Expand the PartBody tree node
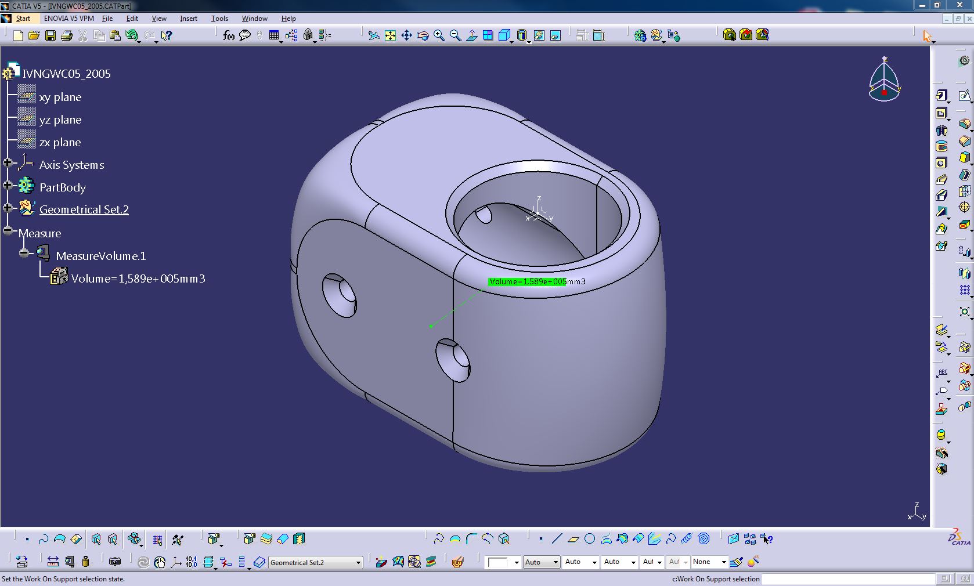 (x=8, y=186)
